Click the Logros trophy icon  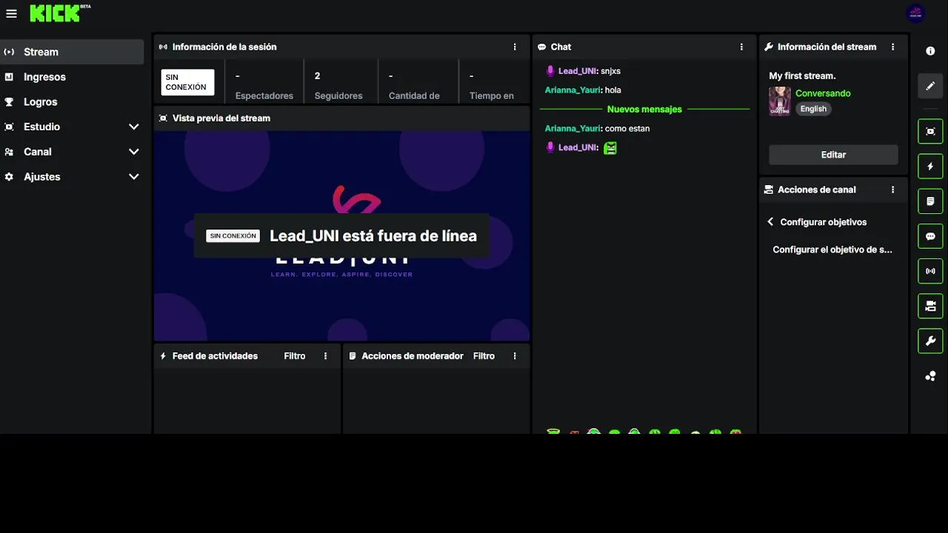[9, 102]
